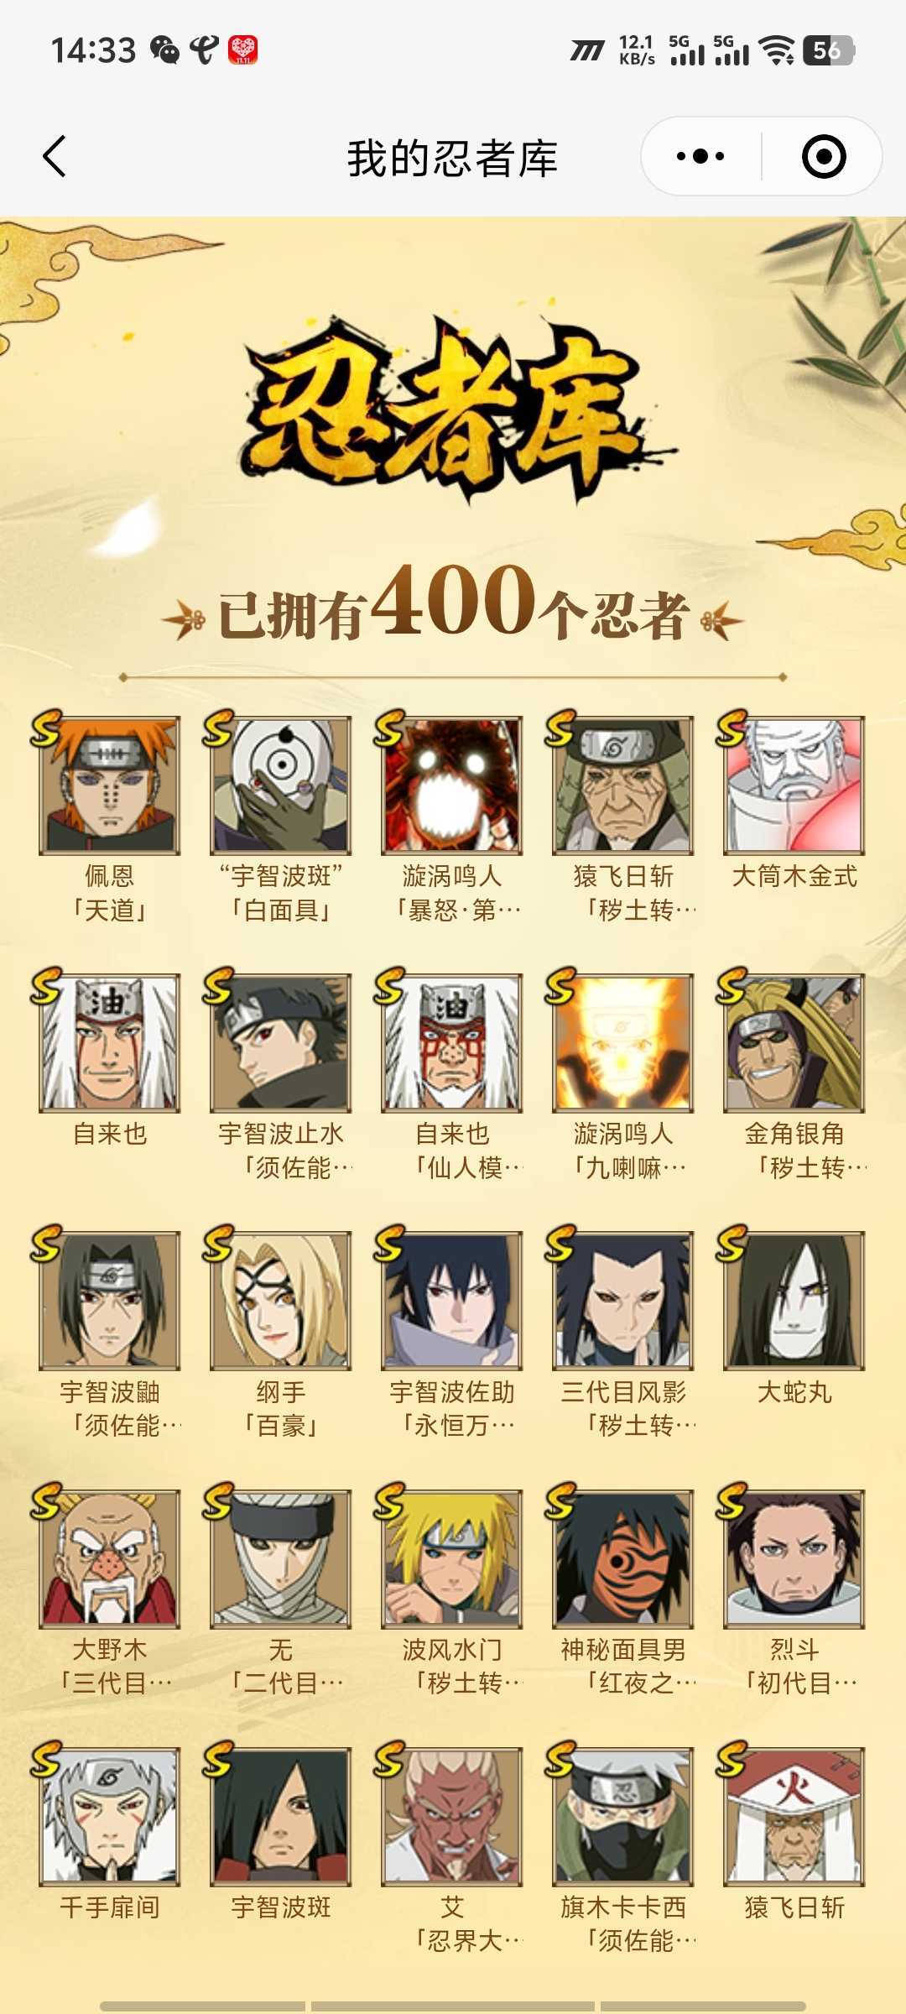Tap the back arrow icon
The width and height of the screenshot is (906, 2014).
pos(55,157)
